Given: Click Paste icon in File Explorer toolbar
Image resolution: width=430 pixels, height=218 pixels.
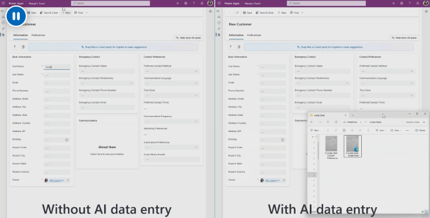Looking at the screenshot, I should pos(344,130).
